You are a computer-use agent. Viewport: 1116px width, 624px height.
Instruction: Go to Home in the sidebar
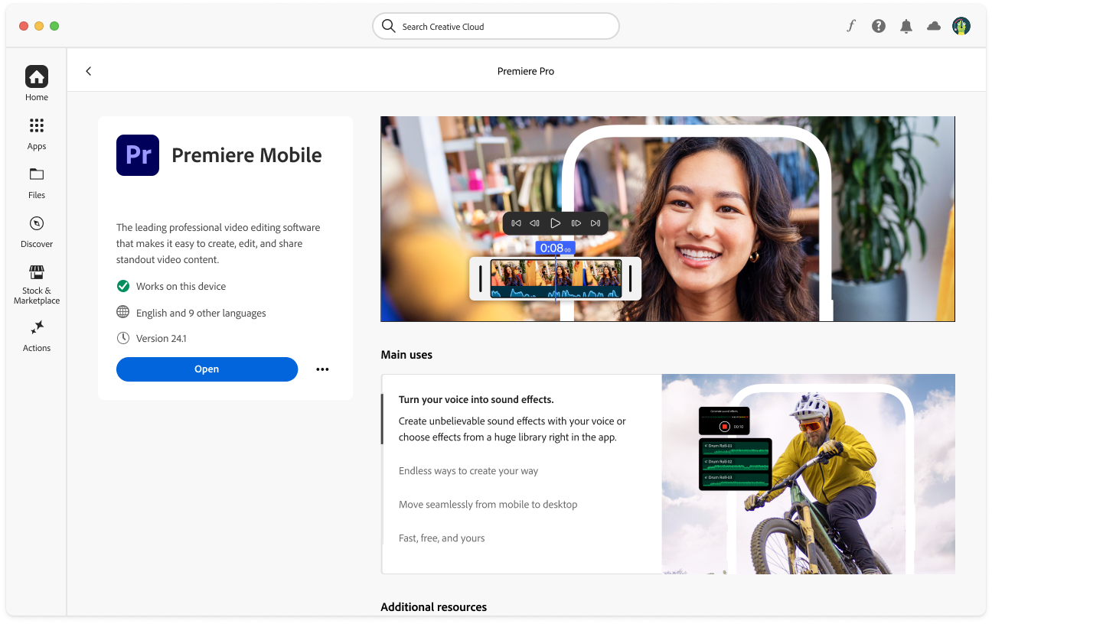tap(37, 83)
